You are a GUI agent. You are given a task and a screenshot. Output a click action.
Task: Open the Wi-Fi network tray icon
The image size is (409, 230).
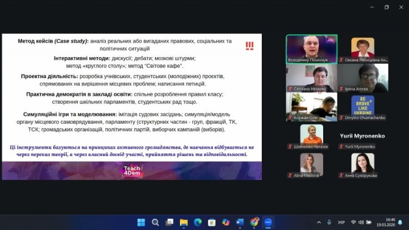[353, 222]
